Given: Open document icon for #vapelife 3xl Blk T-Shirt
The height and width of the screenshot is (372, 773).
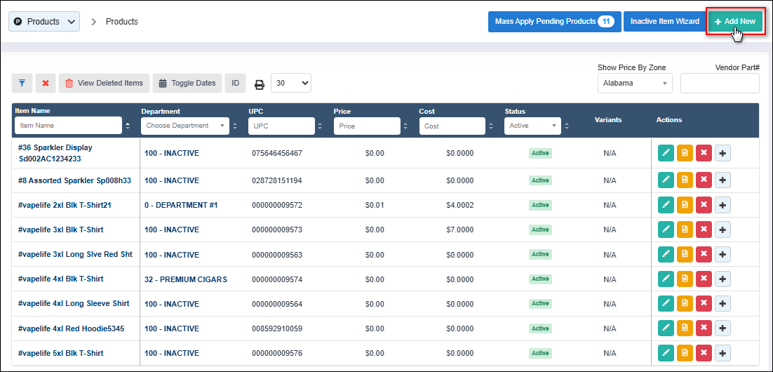Looking at the screenshot, I should [685, 230].
